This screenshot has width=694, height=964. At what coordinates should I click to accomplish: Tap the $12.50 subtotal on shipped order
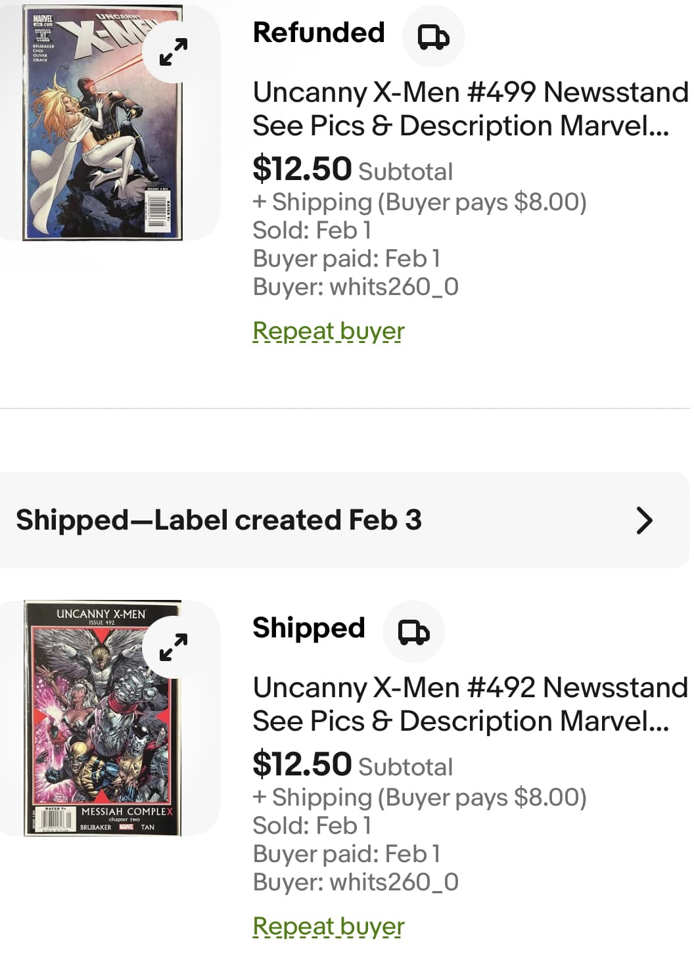click(302, 764)
